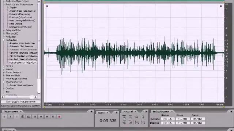Image resolution: width=234 pixels, height=131 pixels.
Task: Collapse the Restoration category
Action: [4, 40]
